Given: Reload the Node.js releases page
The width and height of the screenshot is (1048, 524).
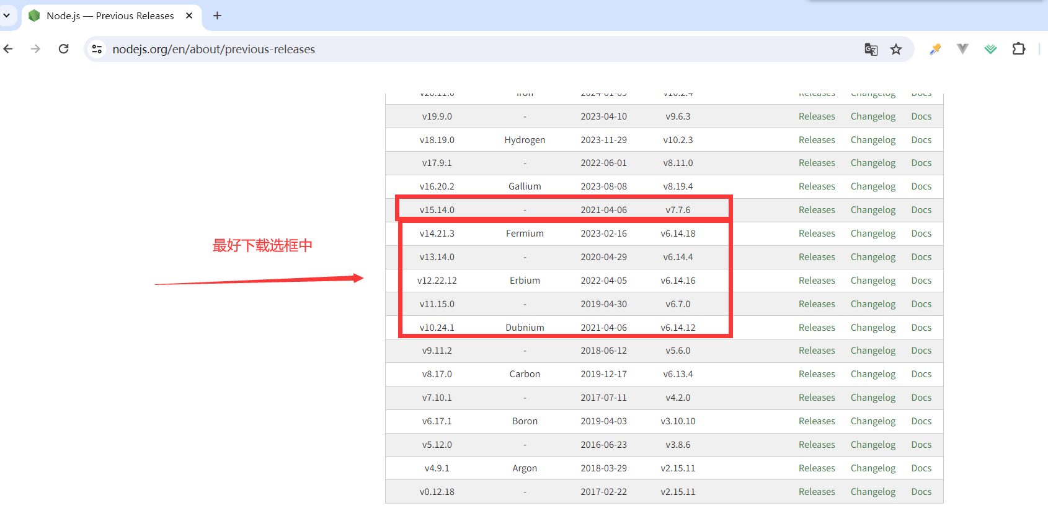Looking at the screenshot, I should pos(63,49).
